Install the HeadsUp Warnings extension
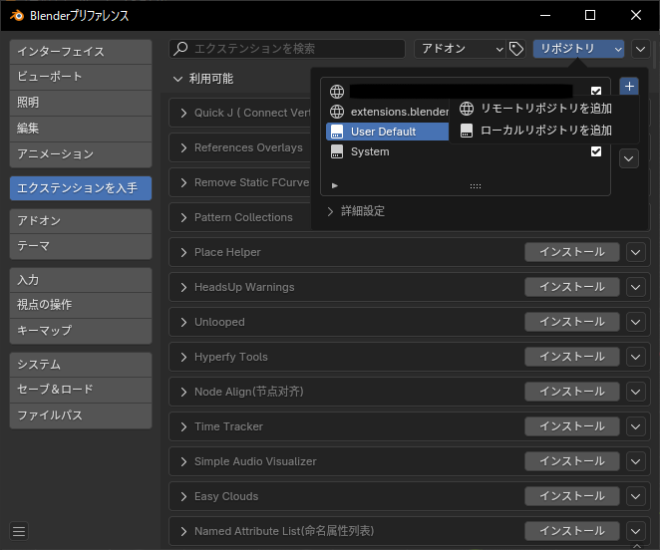The width and height of the screenshot is (660, 550). pos(572,287)
